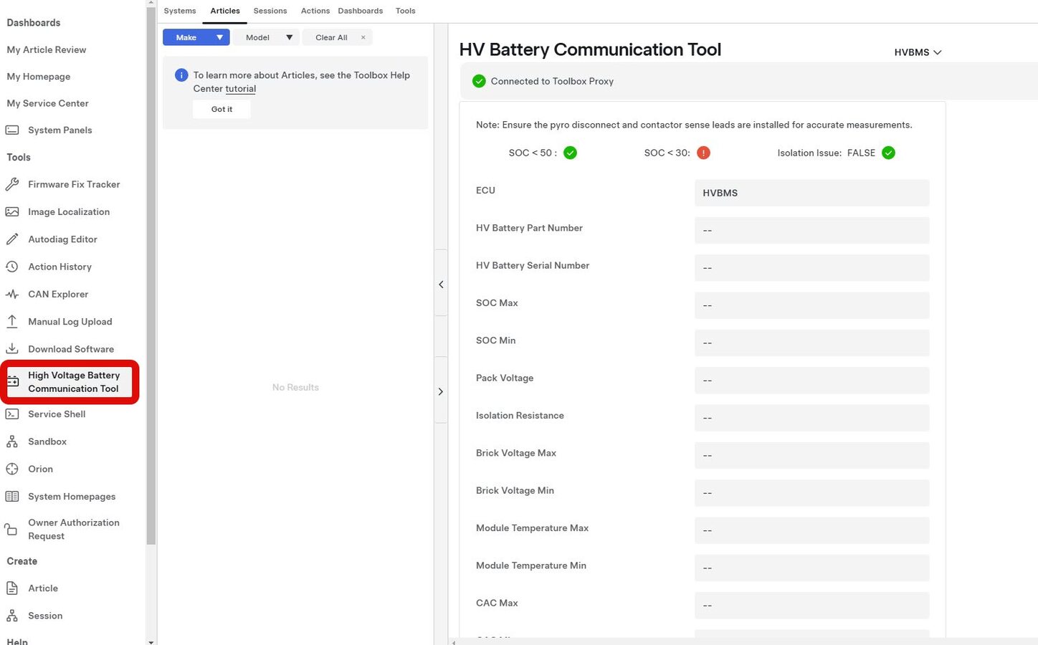Click the Firmware Fix Tracker wrench icon
The image size is (1038, 645).
(12, 184)
